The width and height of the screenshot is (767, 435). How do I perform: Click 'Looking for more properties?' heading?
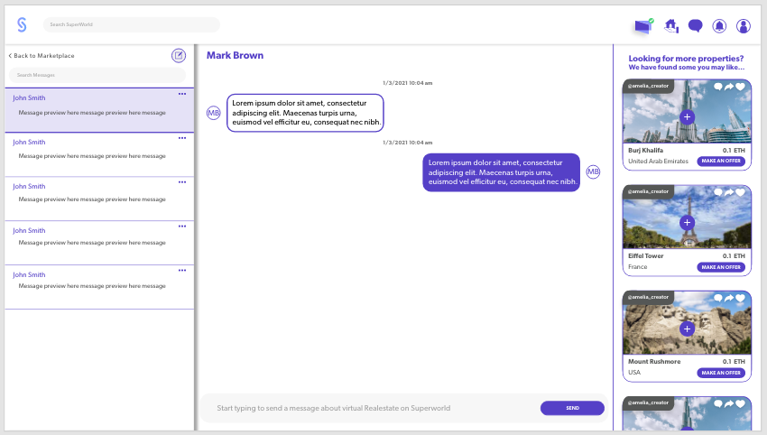[686, 59]
